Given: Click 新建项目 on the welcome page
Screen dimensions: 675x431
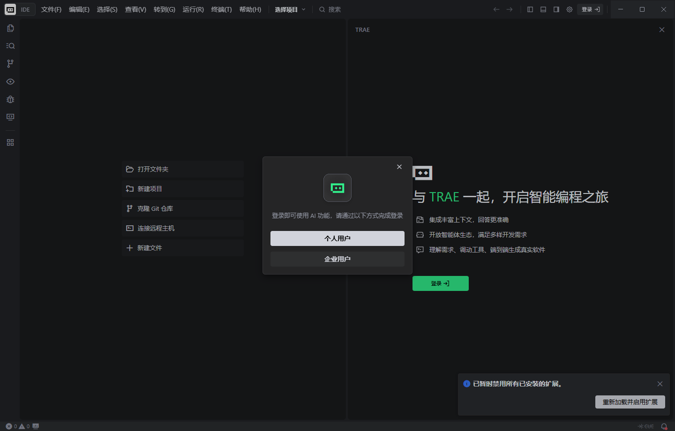Looking at the screenshot, I should point(183,189).
